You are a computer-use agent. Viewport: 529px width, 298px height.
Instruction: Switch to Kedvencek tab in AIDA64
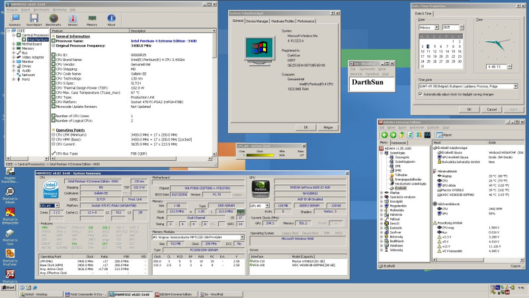pos(399,143)
